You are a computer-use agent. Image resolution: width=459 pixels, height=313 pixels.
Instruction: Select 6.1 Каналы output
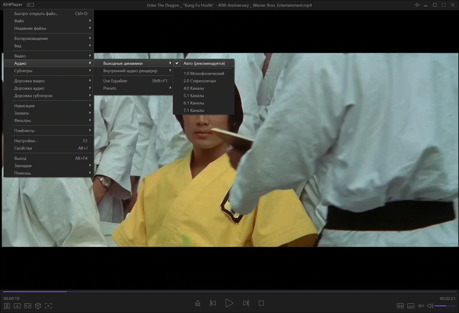point(203,103)
